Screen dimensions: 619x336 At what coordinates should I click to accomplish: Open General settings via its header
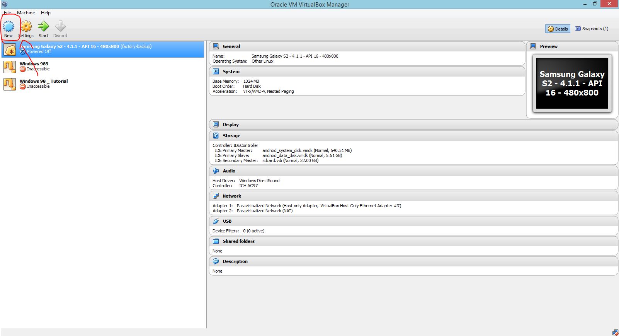click(367, 46)
